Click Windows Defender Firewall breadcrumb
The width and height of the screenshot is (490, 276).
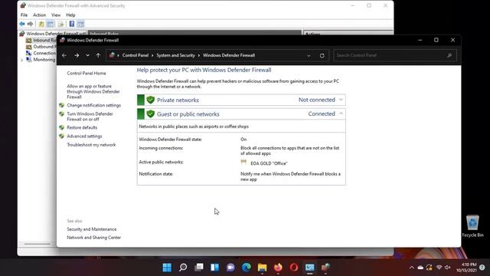pos(229,55)
